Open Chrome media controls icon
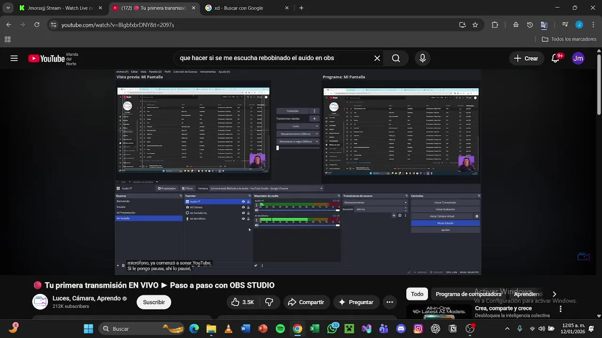The height and width of the screenshot is (338, 602). click(565, 25)
